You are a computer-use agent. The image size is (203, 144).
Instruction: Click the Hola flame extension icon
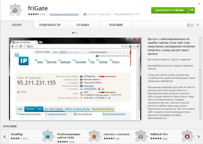(94, 136)
